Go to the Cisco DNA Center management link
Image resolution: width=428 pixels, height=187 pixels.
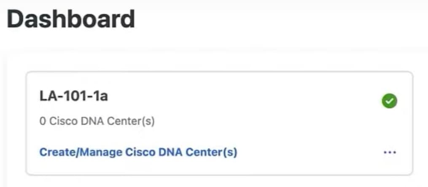(138, 152)
